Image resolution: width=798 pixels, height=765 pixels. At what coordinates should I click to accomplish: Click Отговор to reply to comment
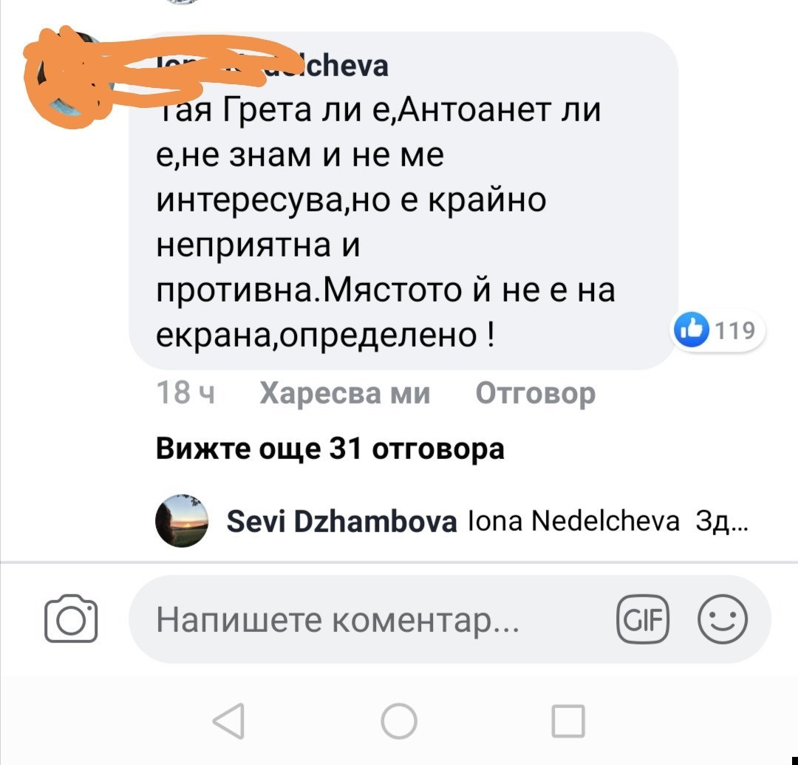(536, 394)
